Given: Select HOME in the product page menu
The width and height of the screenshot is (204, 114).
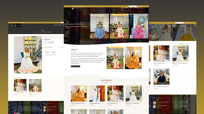Looking at the screenshot, I should 56,25.
